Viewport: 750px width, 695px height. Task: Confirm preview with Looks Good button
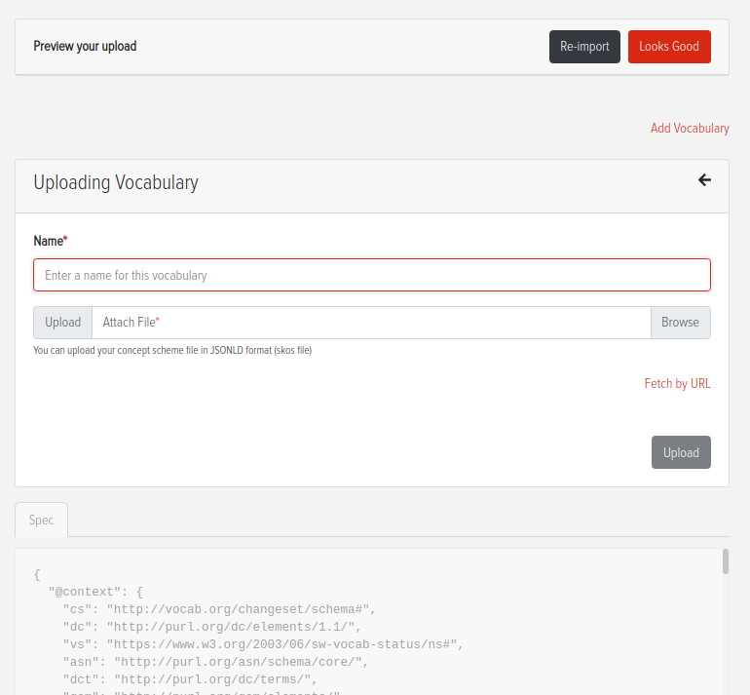669,47
